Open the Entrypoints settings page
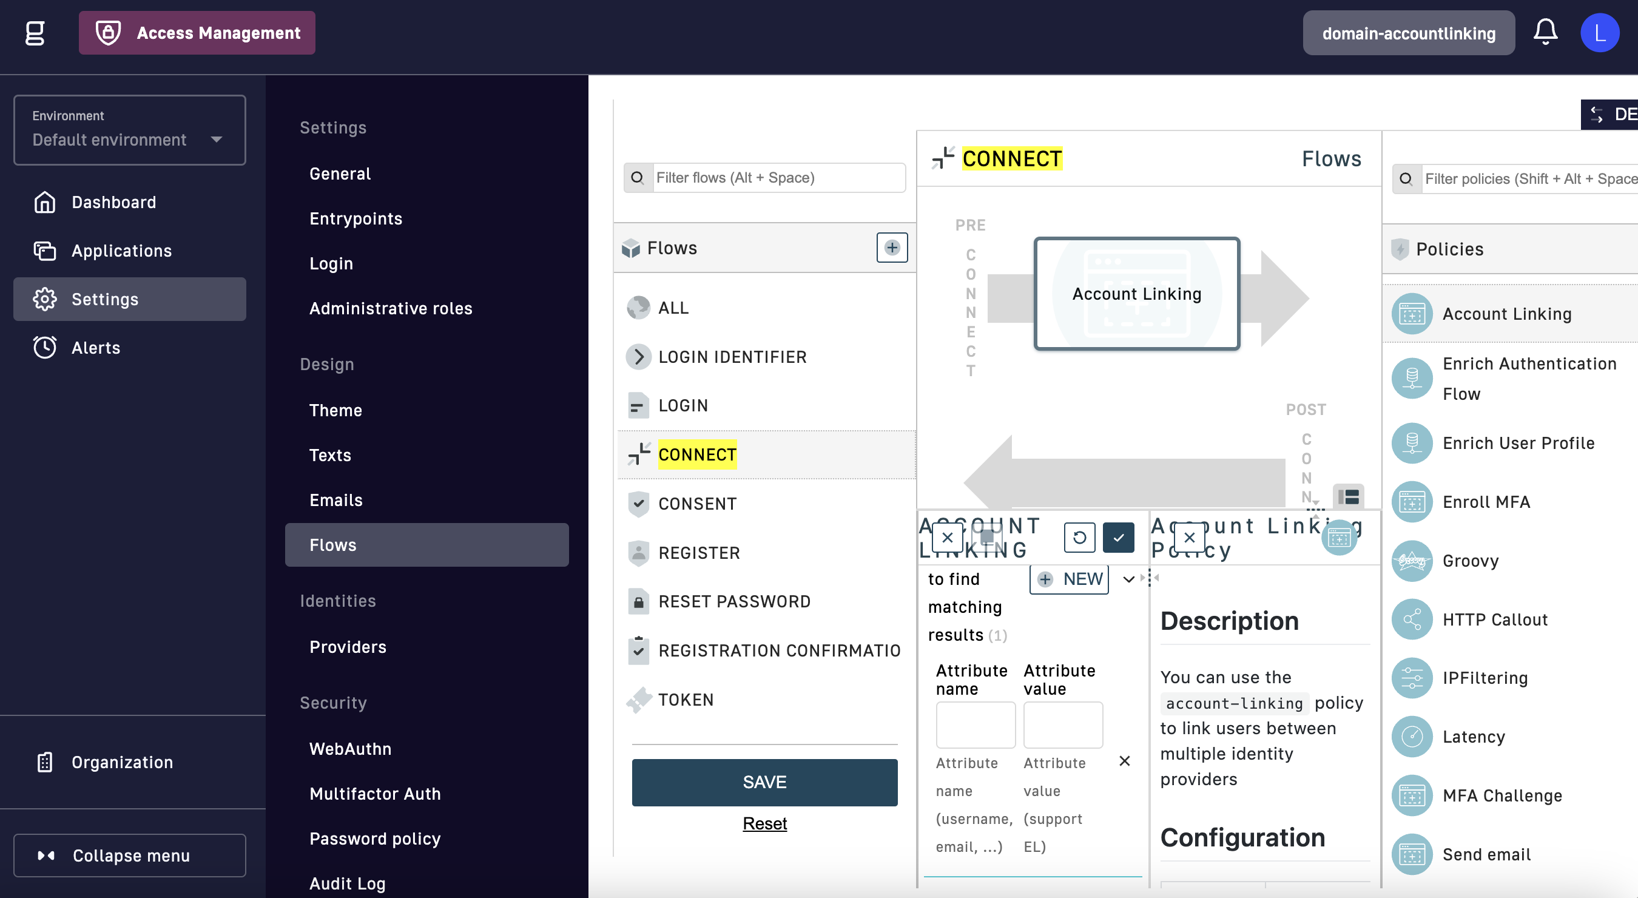Viewport: 1638px width, 898px height. 356,219
